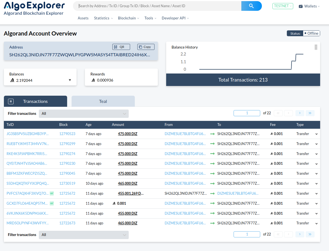Open the 455,001.269 D... amount asset link

[131, 193]
